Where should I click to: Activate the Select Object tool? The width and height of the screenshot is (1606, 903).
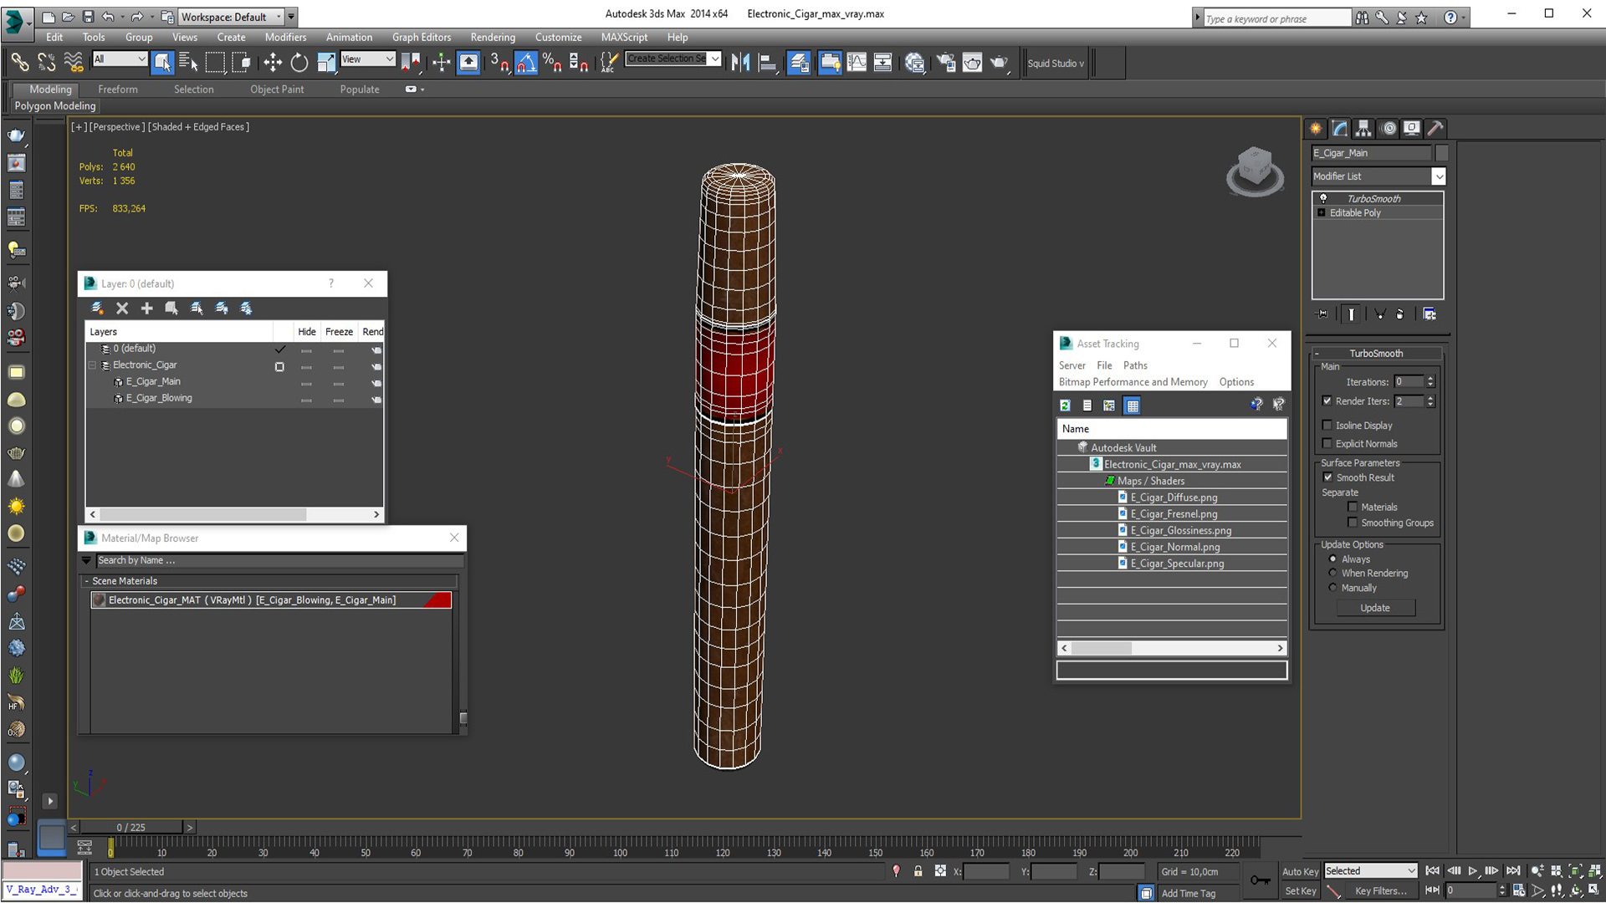pos(162,63)
